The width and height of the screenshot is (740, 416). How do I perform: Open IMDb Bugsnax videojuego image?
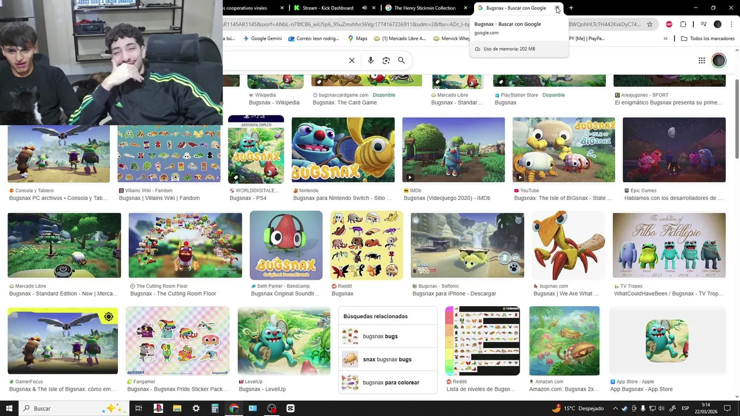click(x=453, y=150)
